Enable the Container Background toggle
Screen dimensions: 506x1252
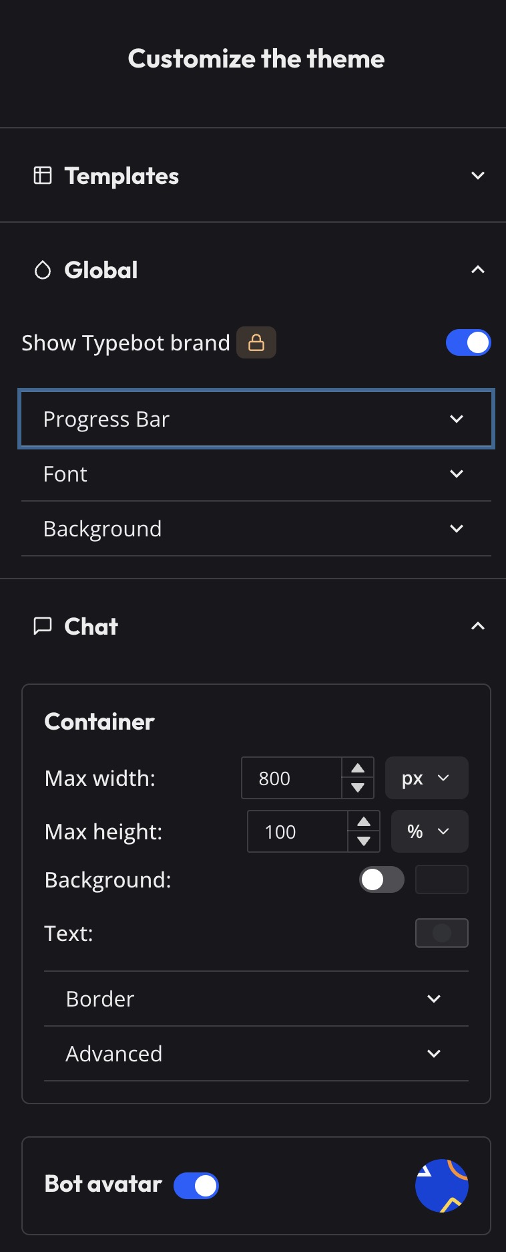(x=381, y=879)
